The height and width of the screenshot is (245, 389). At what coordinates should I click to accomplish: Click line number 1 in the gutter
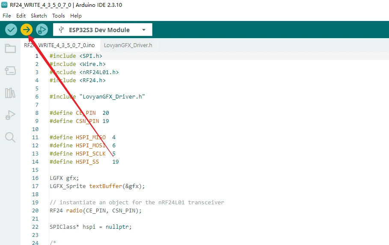pos(37,56)
